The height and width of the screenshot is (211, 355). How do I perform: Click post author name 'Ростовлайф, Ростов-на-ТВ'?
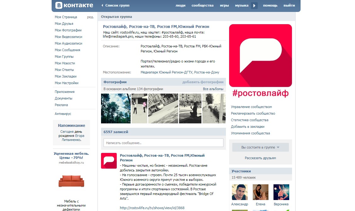pyautogui.click(x=162, y=158)
